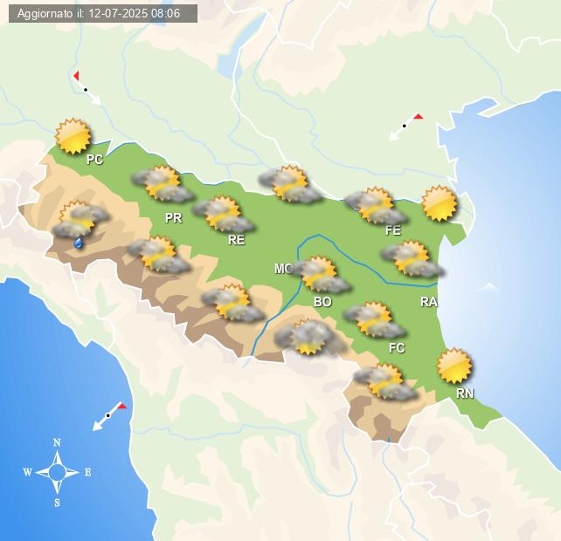Click the partly cloudy icon above FC
561x541 pixels.
(375, 319)
